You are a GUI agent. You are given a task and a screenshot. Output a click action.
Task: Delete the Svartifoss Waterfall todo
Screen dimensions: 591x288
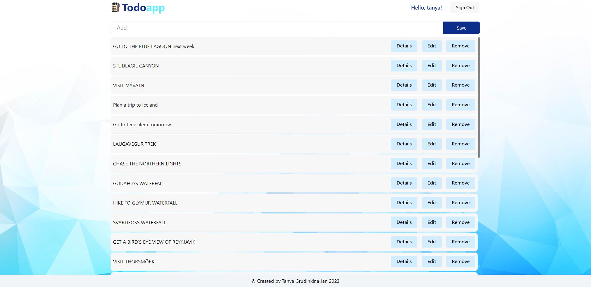pos(460,222)
